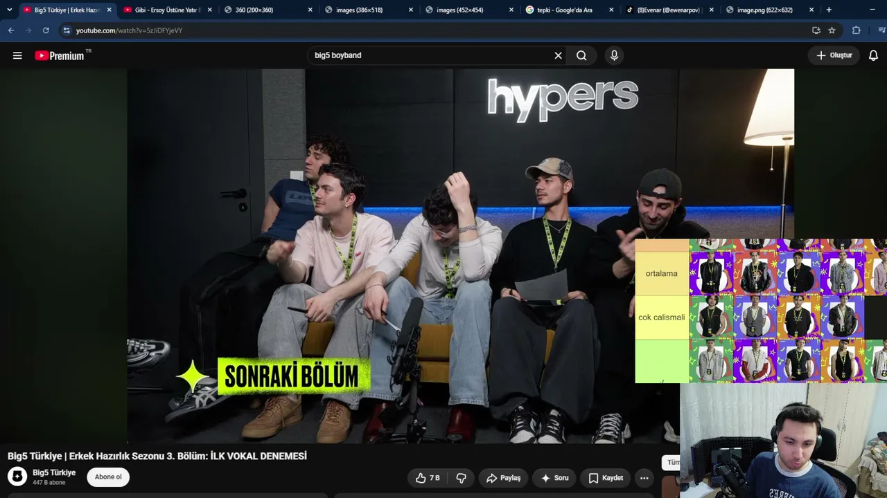The image size is (887, 498).
Task: Like the video with thumbs-up 7 B
Action: coord(428,478)
